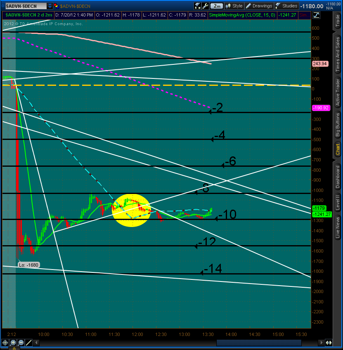The image size is (343, 350).
Task: Click the pencil icon beside Drawings
Action: pos(248,6)
